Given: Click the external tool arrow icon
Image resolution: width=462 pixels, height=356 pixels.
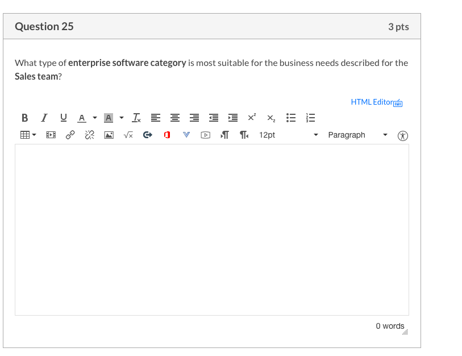Looking at the screenshot, I should (x=148, y=135).
